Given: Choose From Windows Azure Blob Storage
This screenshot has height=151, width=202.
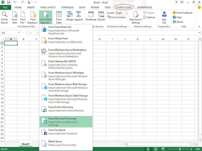Looking at the screenshot, I should point(66,87).
